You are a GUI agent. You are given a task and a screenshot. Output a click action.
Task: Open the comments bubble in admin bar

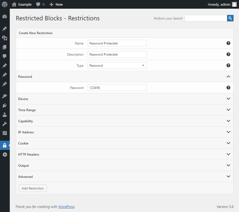(x=40, y=4)
